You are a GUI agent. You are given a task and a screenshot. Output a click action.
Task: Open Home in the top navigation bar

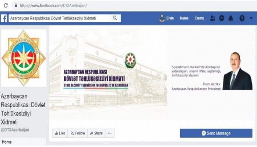184,18
